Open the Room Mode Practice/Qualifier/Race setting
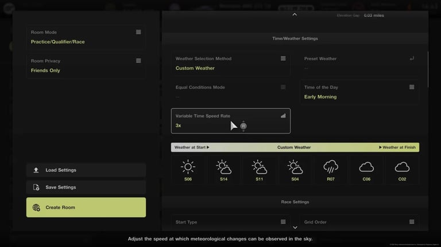 (x=86, y=37)
